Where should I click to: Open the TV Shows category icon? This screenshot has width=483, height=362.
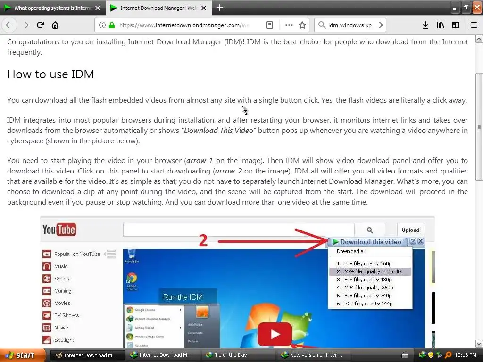(x=47, y=315)
